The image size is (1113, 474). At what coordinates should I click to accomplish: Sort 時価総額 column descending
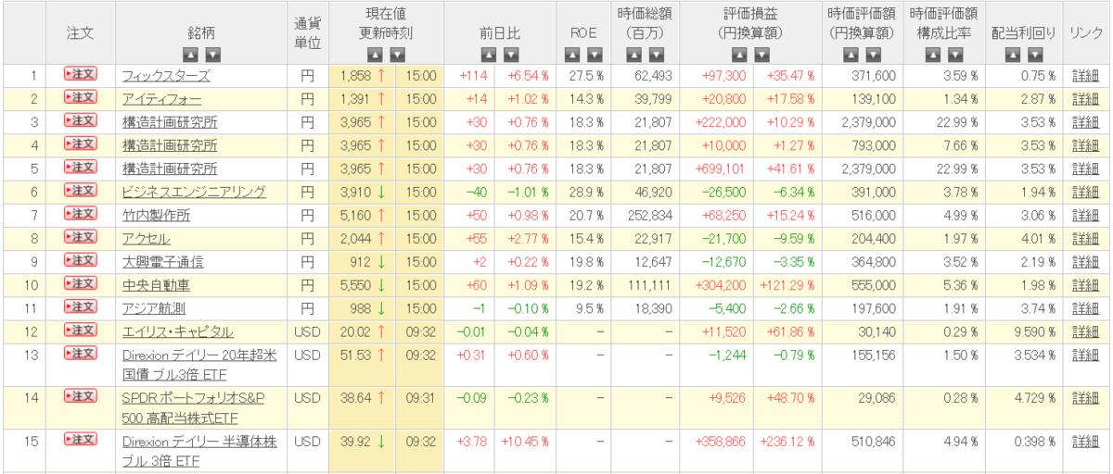pyautogui.click(x=657, y=55)
